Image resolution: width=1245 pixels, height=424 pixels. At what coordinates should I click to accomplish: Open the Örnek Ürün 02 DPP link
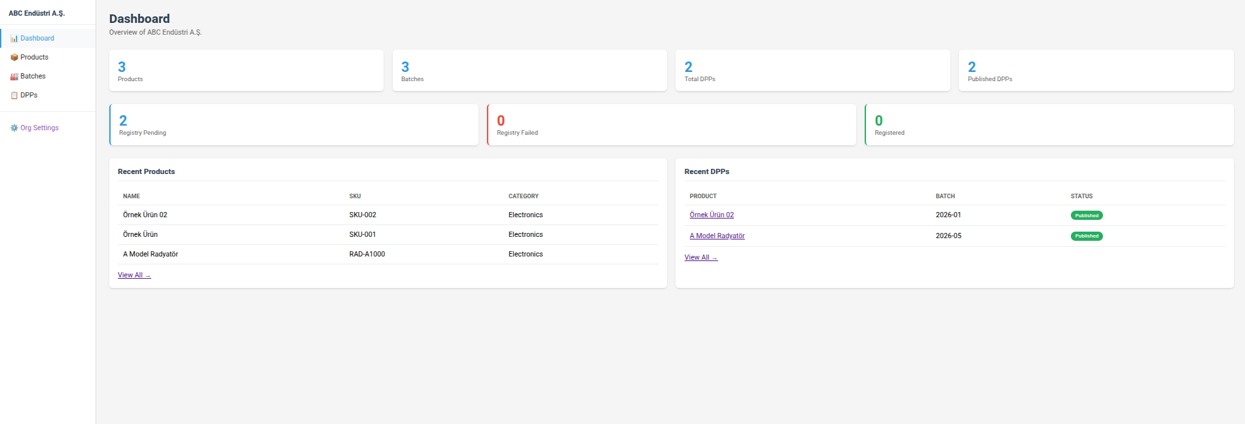click(712, 215)
